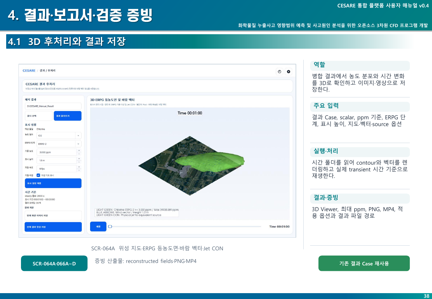432x299 pixels.
Task: Click the 기준 농도 3.000 ppm field
Action: tap(56, 152)
